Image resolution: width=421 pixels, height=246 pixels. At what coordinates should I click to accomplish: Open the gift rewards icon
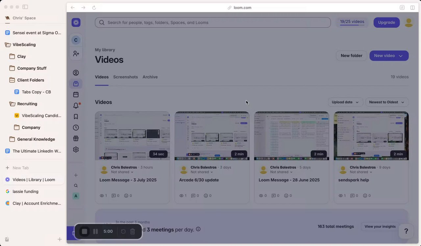coord(76,138)
